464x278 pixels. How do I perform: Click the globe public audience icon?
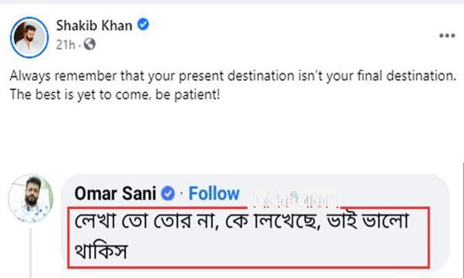click(90, 44)
